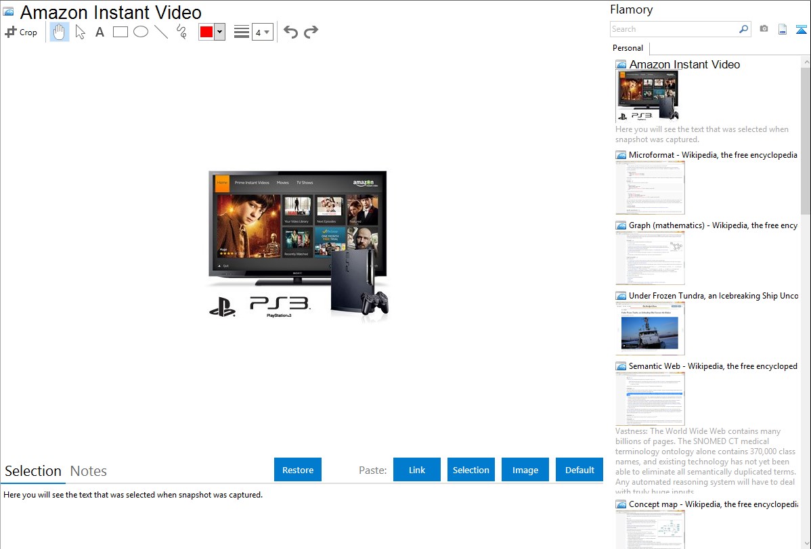Image resolution: width=811 pixels, height=549 pixels.
Task: Click the 'Vastness: The World Wide Web' description text
Action: [705, 461]
